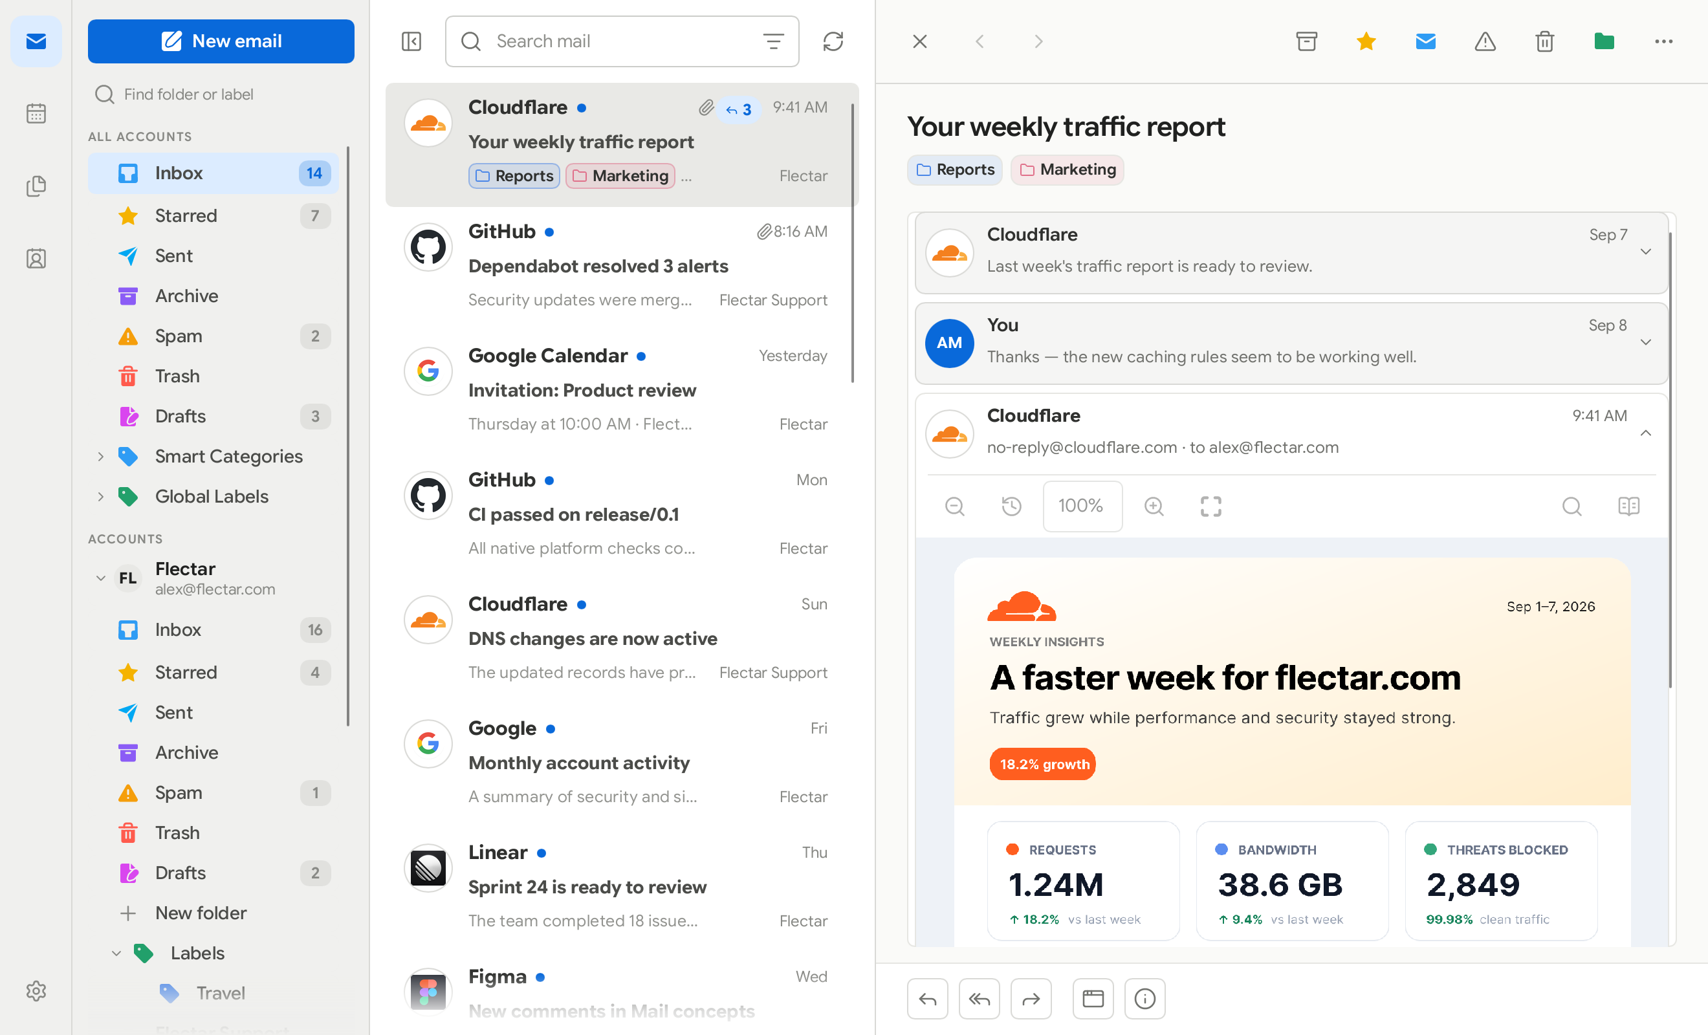Viewport: 1708px width, 1035px height.
Task: Reset email zoom level
Action: tap(1011, 506)
